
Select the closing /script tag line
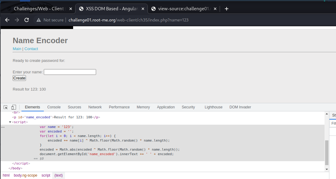coord(21,163)
